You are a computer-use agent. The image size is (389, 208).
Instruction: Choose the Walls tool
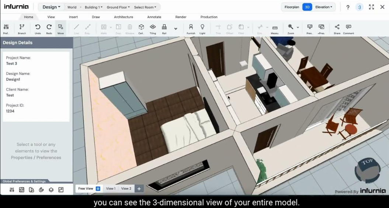pos(104,29)
